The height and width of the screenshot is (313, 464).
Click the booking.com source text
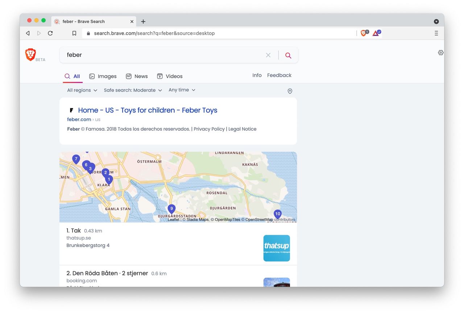82,281
